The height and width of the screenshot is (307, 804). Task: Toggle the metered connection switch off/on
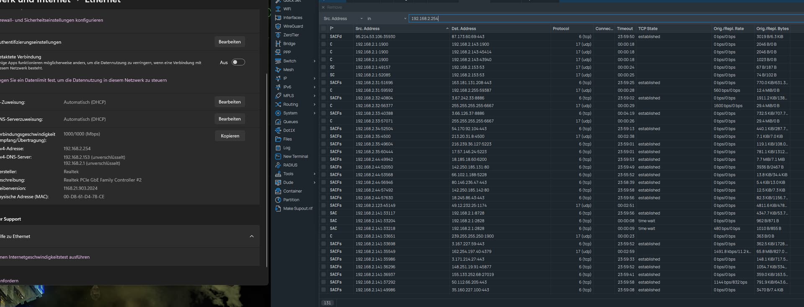(x=238, y=62)
